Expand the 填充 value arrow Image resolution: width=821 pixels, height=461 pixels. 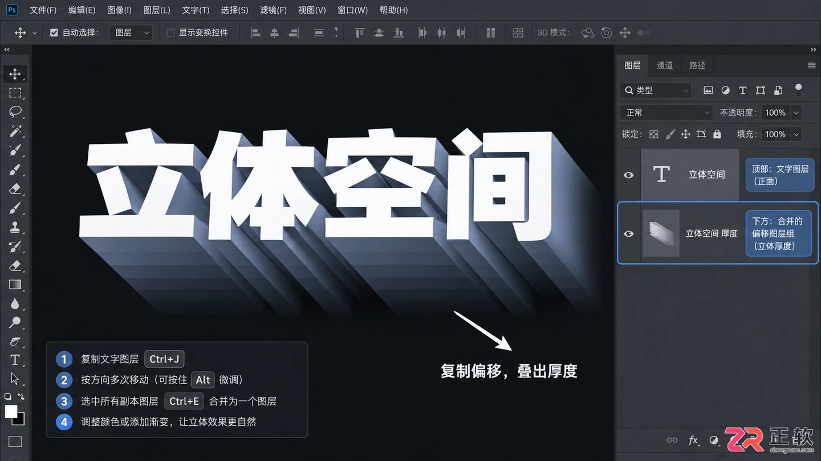796,134
